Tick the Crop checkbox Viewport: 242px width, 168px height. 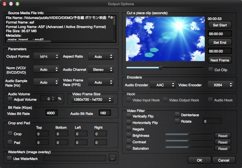pyautogui.click(x=10, y=134)
